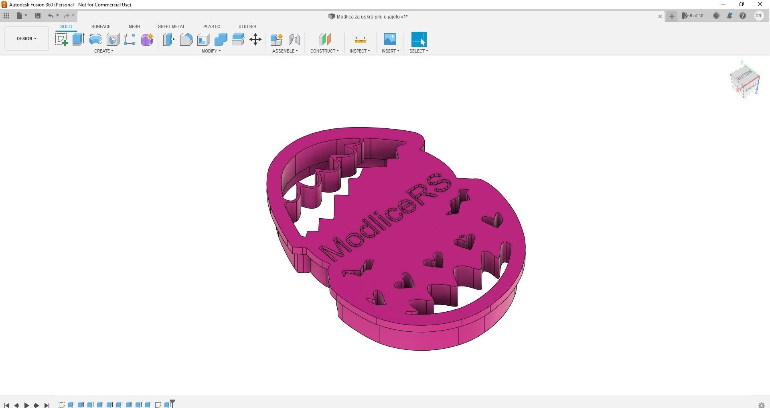Open the DESIGN workspace dropdown
The height and width of the screenshot is (408, 770).
[x=26, y=39]
